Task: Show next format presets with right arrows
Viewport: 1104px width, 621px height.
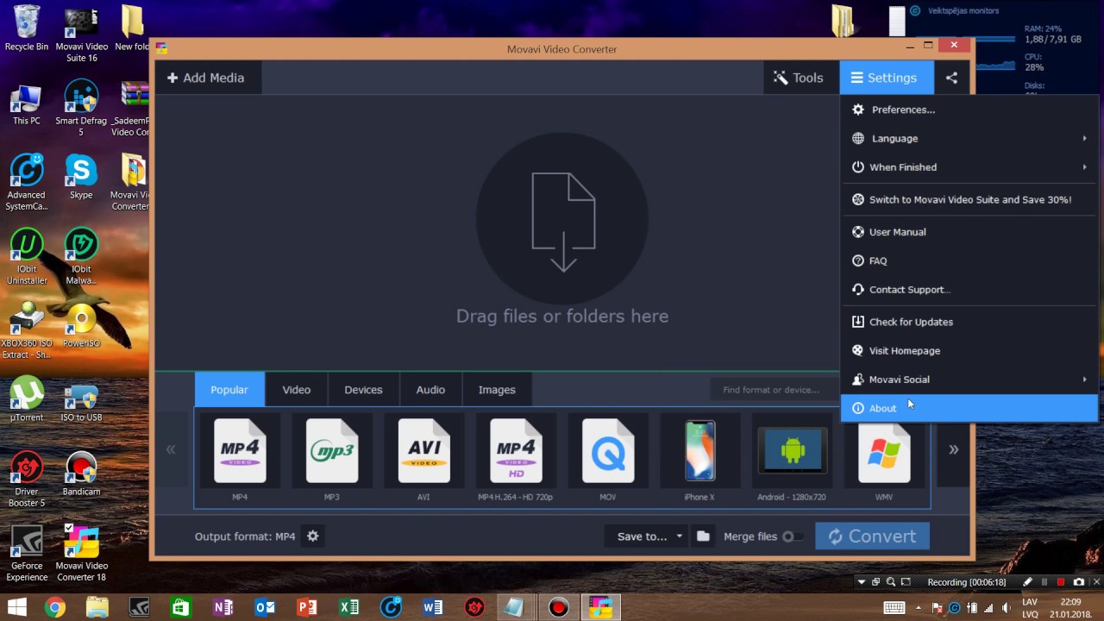Action: click(953, 449)
